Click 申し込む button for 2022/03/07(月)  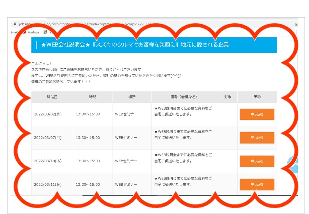(257, 138)
